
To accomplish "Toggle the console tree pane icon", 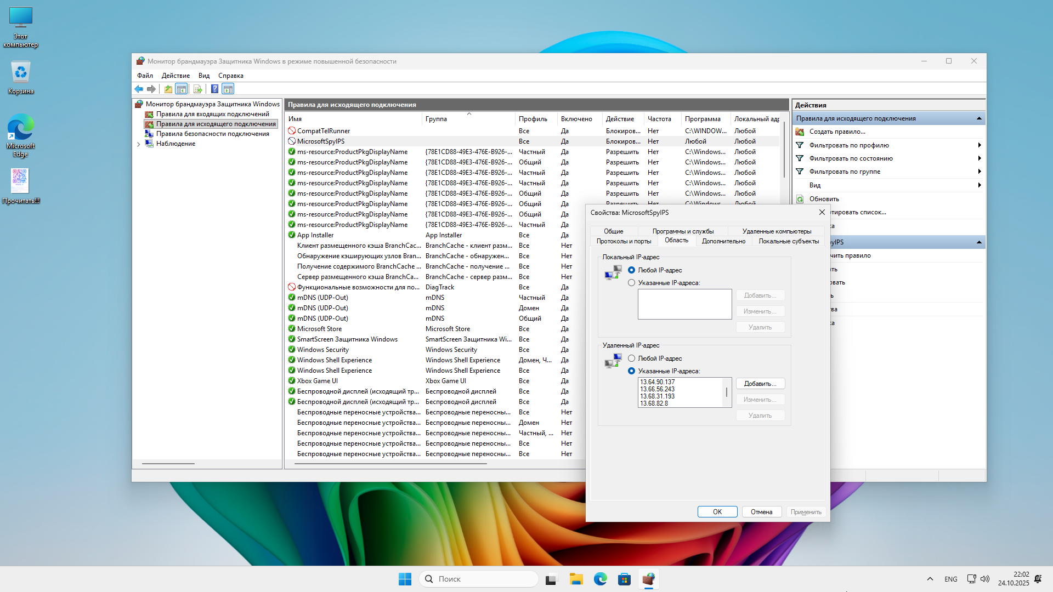I will coord(182,89).
